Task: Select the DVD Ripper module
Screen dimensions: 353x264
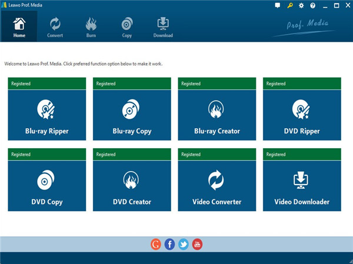Action: [x=302, y=115]
